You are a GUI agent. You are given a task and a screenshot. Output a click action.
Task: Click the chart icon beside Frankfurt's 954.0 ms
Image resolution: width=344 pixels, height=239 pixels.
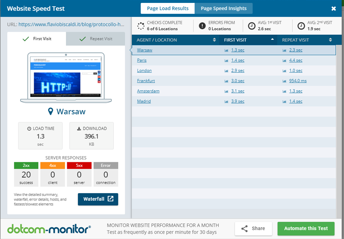coord(285,81)
